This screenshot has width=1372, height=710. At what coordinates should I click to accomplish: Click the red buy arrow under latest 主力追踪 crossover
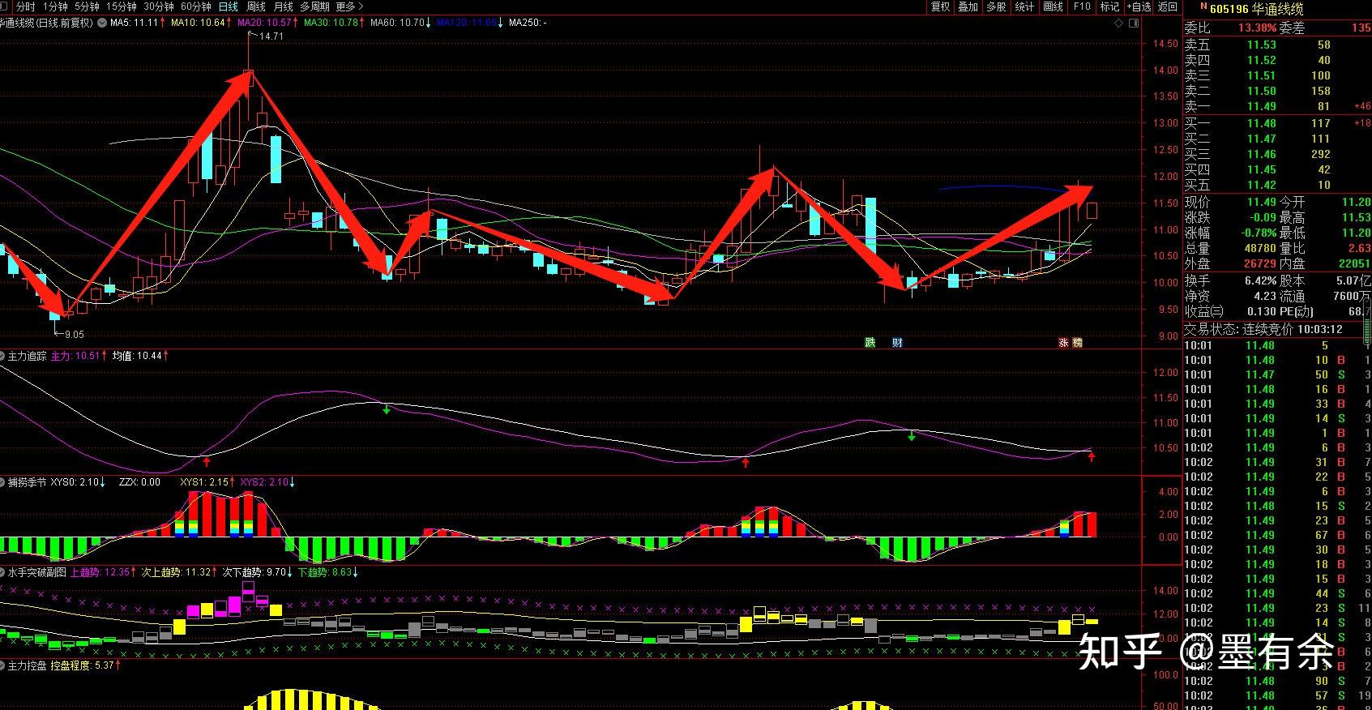pyautogui.click(x=1091, y=458)
